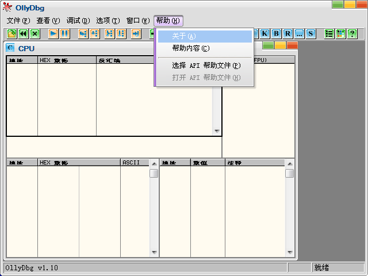Close the CPU child window (red button)
368x276 pixels.
coord(292,45)
